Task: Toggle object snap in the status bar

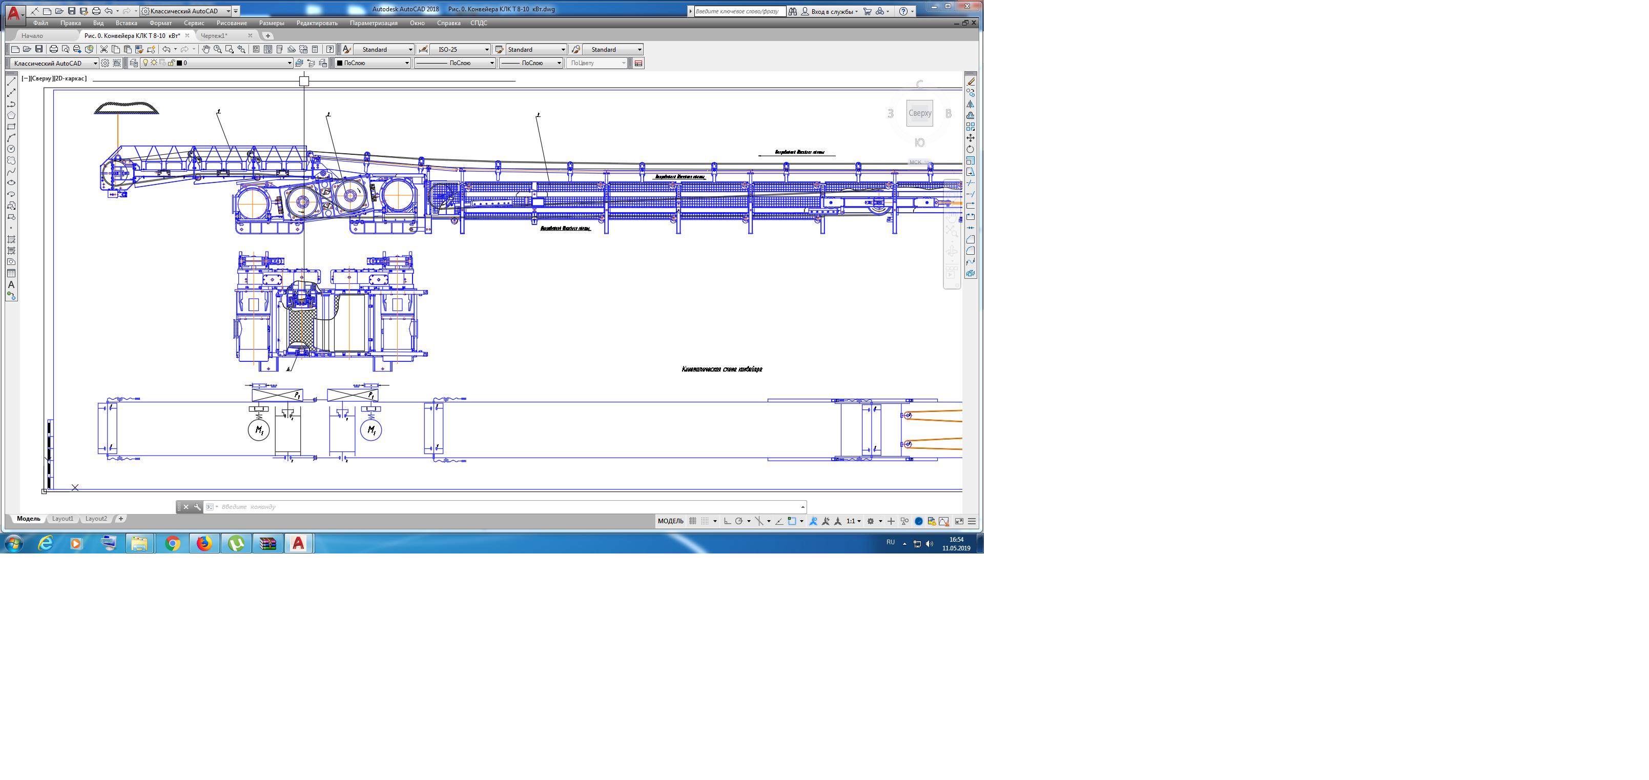Action: 792,521
